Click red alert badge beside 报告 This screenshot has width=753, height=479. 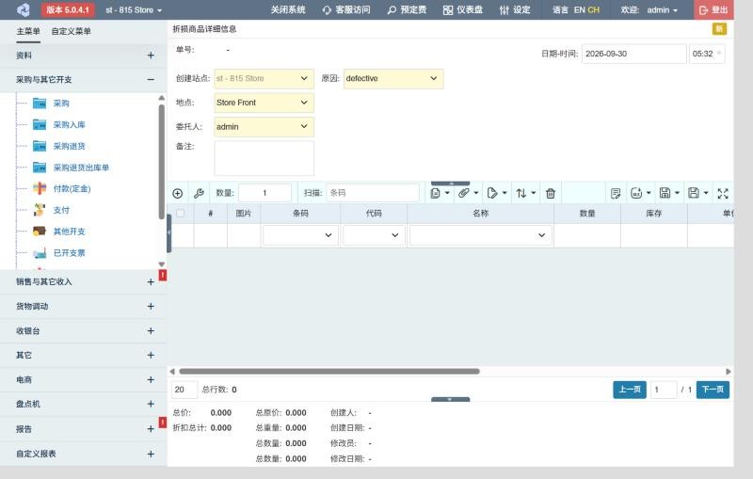pos(163,423)
